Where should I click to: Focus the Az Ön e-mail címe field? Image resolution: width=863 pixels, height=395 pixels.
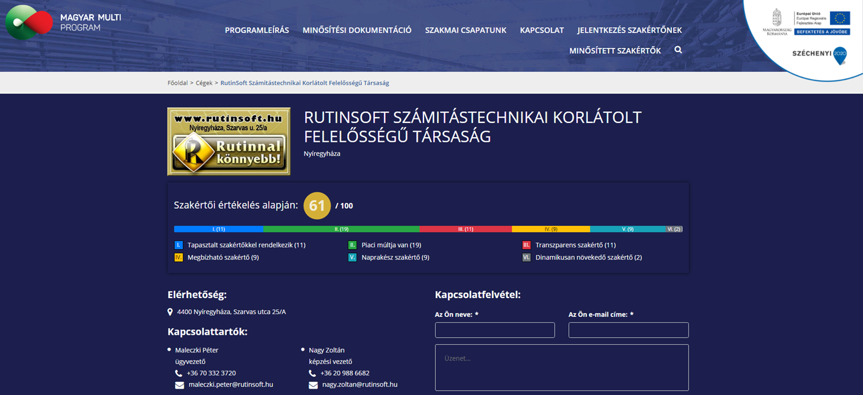click(628, 330)
